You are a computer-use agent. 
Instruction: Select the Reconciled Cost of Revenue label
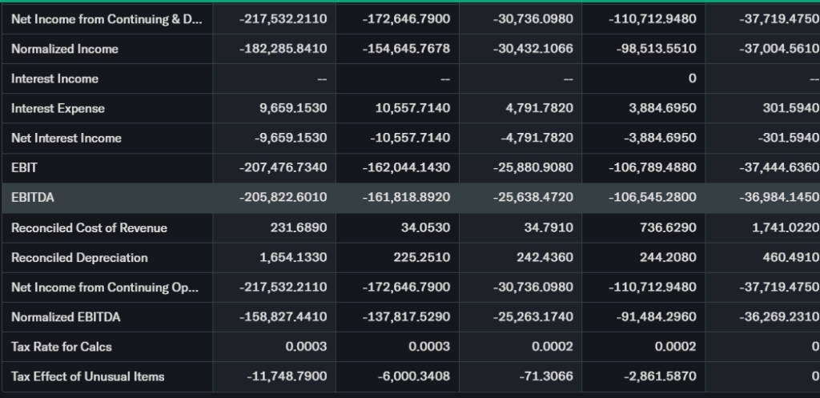pyautogui.click(x=89, y=228)
